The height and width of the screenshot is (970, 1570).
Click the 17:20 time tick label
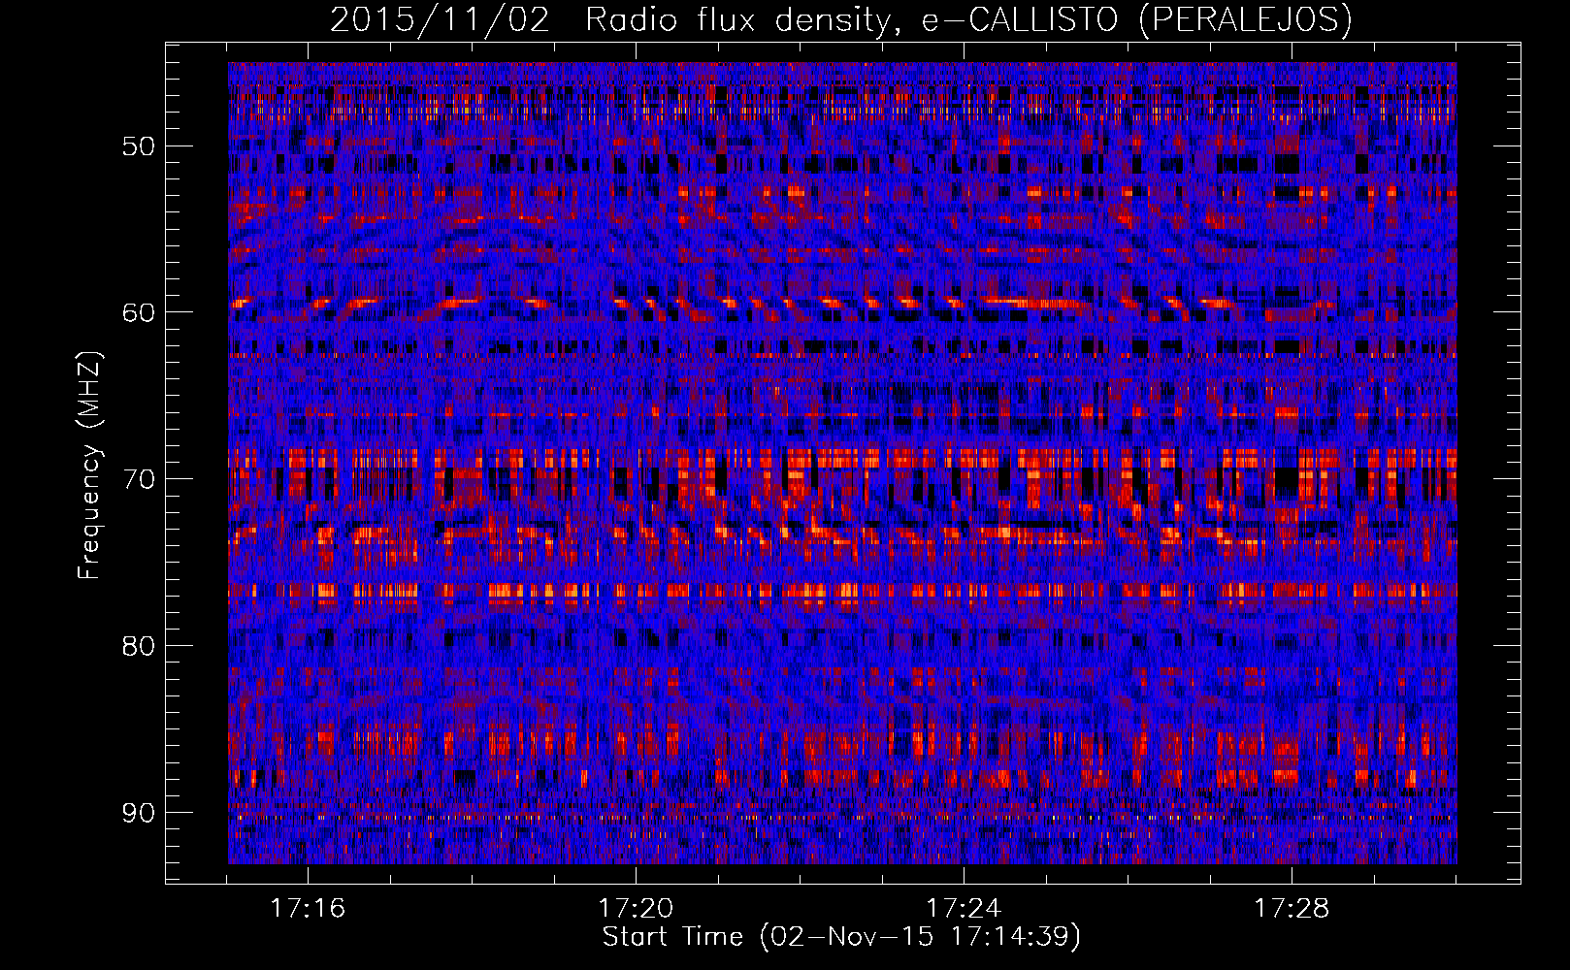pyautogui.click(x=636, y=909)
